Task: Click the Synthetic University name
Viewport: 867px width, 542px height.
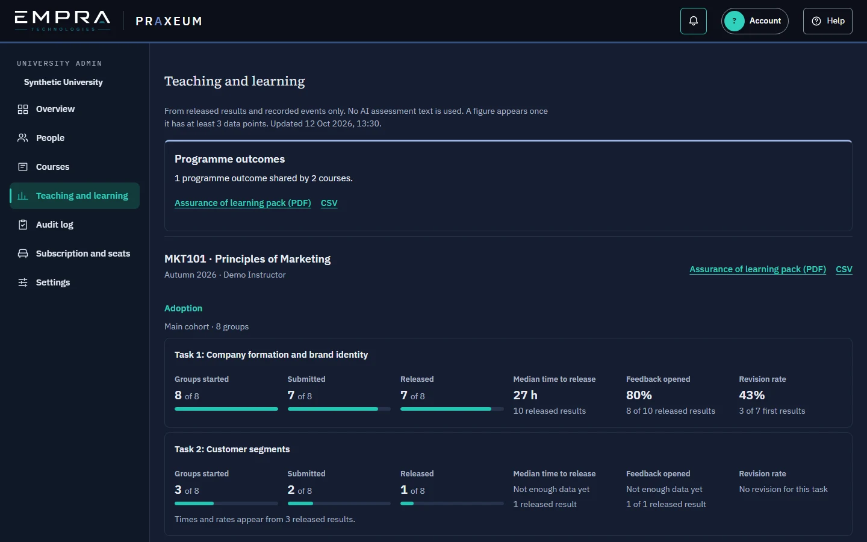Action: [63, 82]
